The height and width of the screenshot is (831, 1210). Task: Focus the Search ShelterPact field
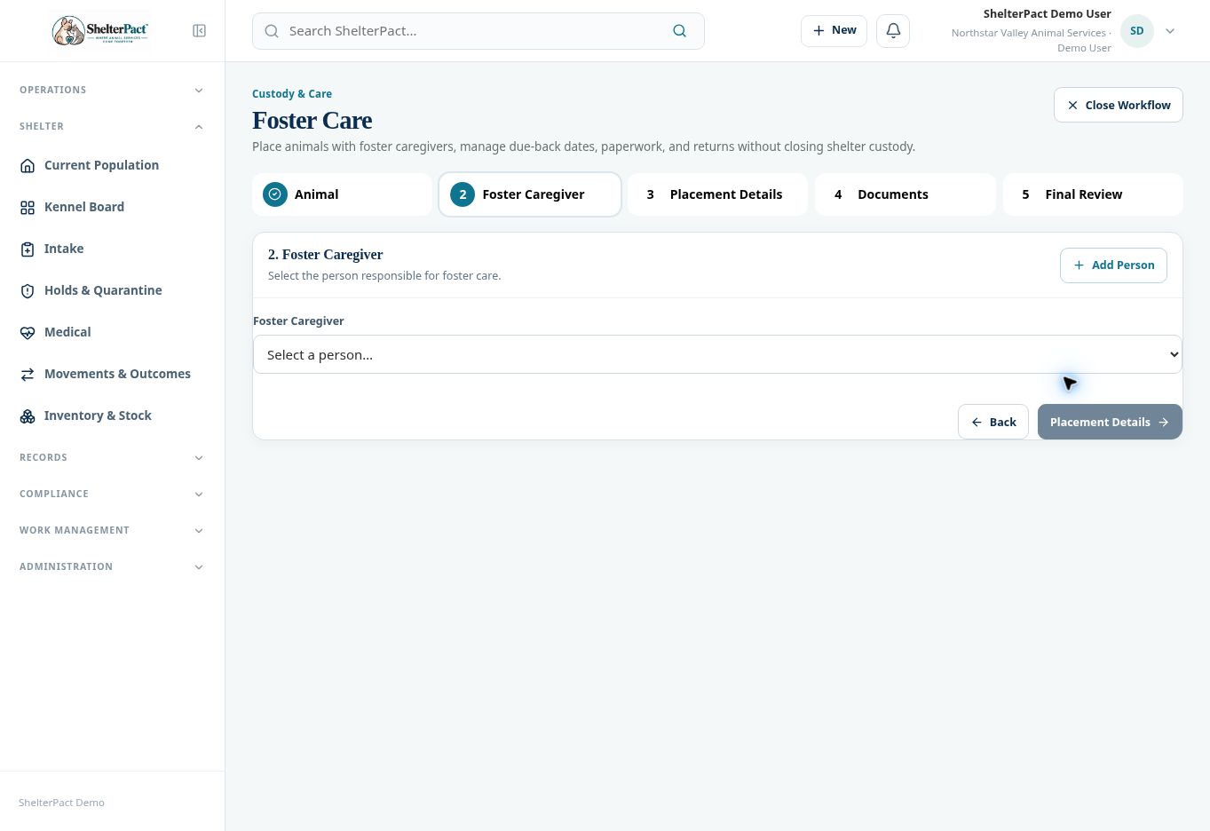[478, 31]
